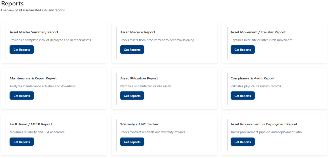Click the Asset Lifecycle Report heading
This screenshot has height=158, width=330.
(138, 32)
